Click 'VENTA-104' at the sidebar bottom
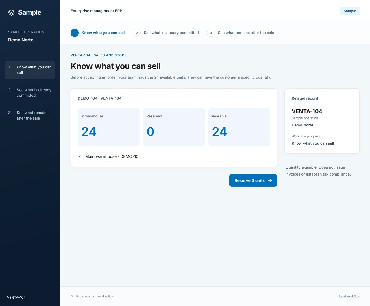The image size is (370, 306). 16,298
